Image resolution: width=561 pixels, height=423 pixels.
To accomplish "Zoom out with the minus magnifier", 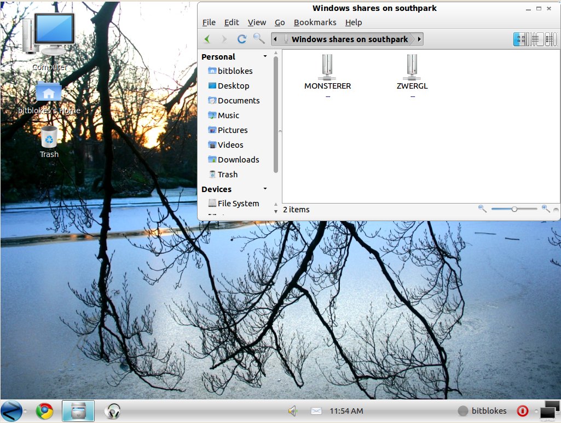I will (482, 209).
